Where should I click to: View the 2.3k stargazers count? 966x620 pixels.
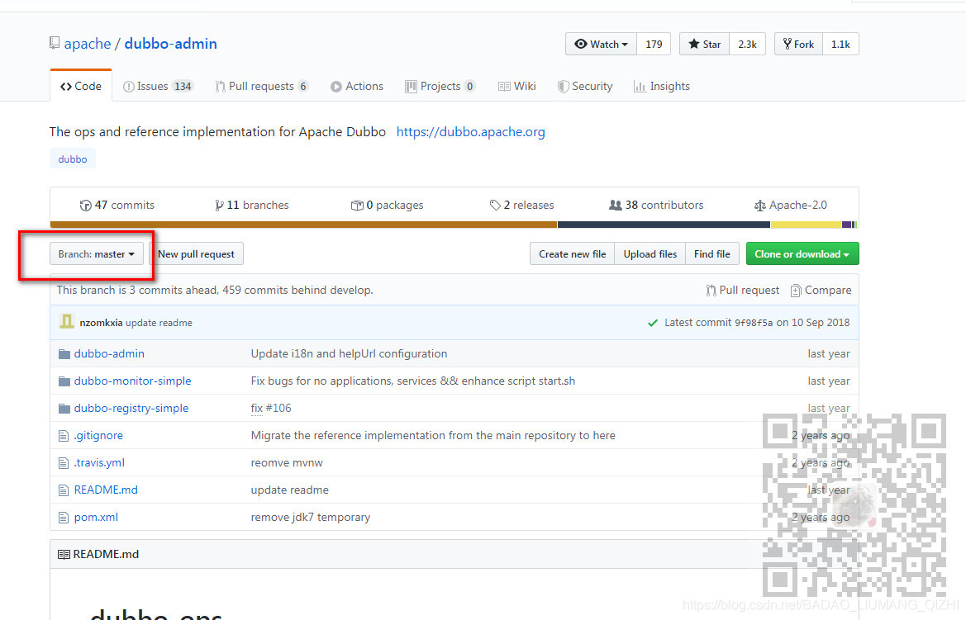[x=747, y=44]
